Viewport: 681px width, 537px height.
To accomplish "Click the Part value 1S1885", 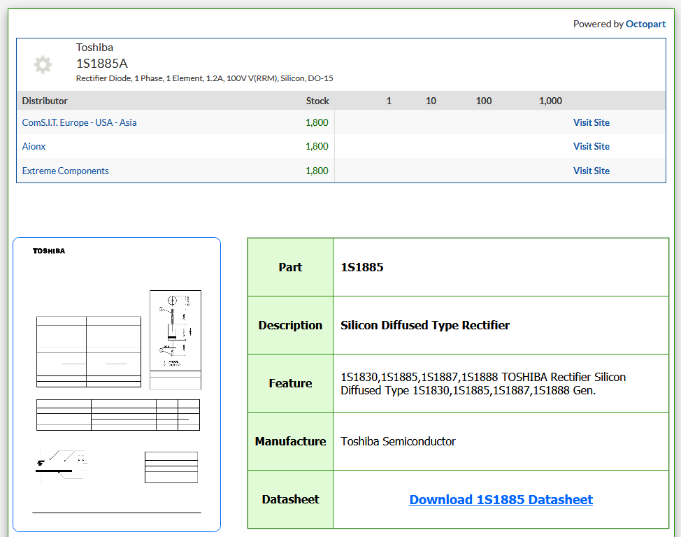I will click(x=361, y=267).
